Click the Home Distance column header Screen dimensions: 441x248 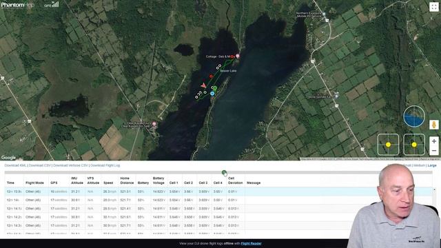click(x=127, y=180)
